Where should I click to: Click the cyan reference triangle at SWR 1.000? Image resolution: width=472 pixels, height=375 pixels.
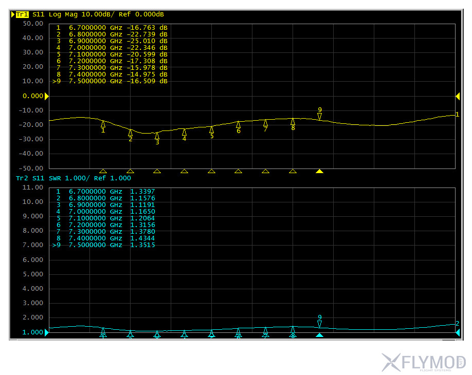[47, 333]
